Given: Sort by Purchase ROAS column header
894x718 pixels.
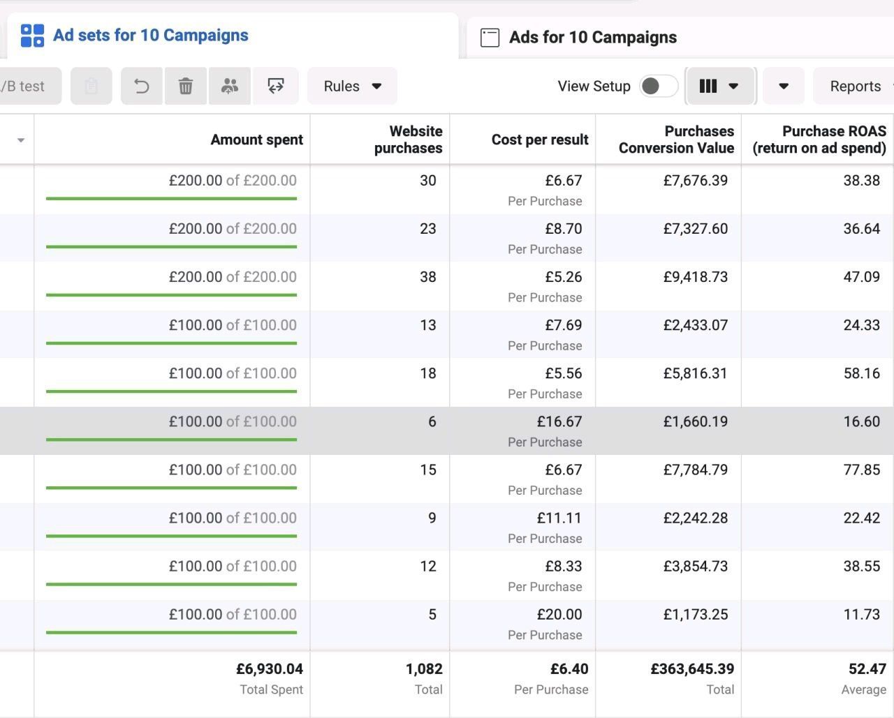Looking at the screenshot, I should point(819,140).
